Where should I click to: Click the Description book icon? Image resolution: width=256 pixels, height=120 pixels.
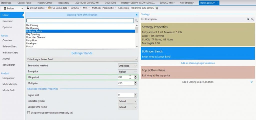point(143,19)
